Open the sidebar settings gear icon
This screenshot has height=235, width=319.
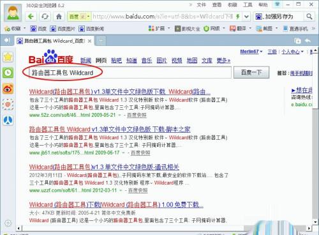(x=8, y=223)
